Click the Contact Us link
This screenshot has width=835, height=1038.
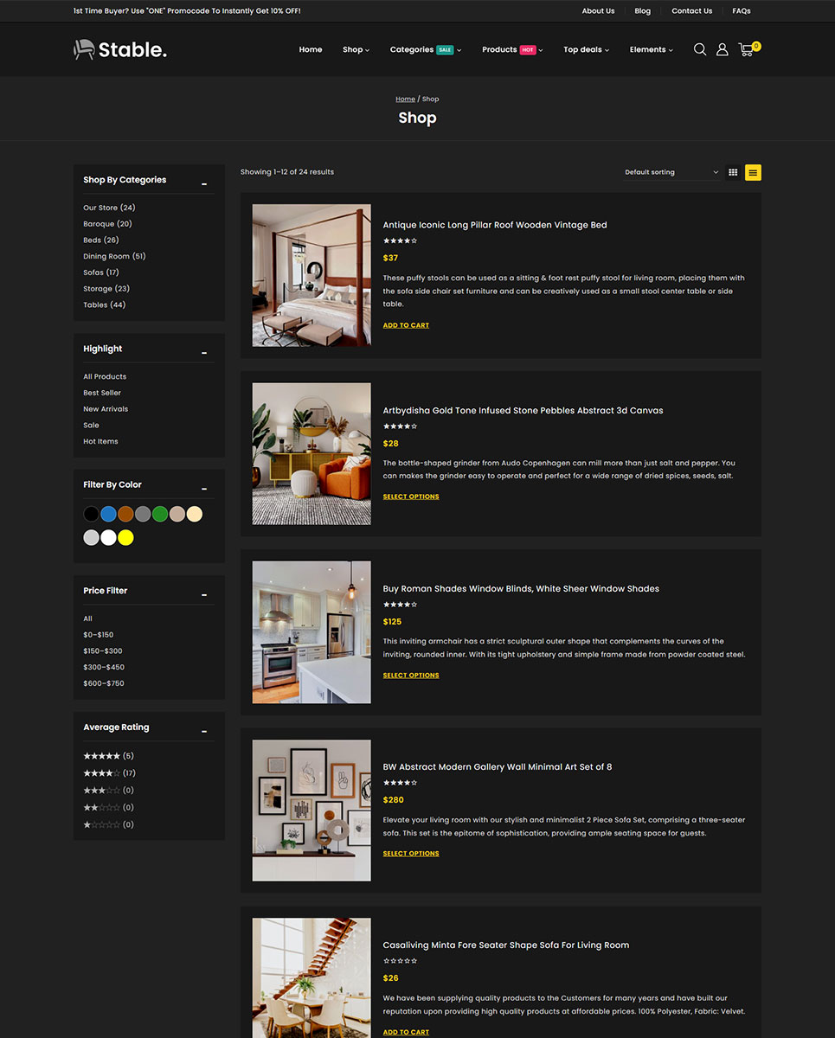(691, 11)
